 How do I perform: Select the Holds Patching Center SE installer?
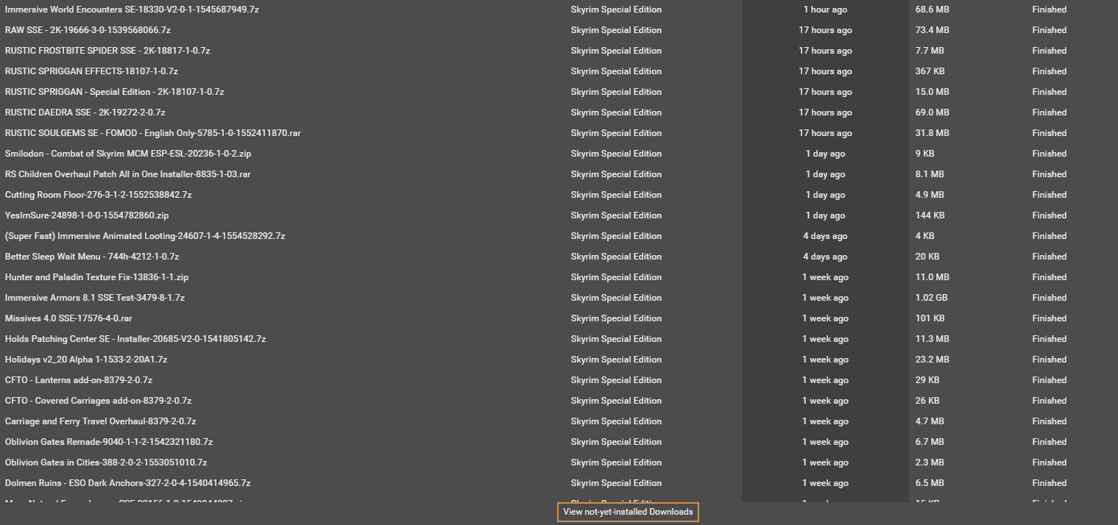tap(135, 339)
